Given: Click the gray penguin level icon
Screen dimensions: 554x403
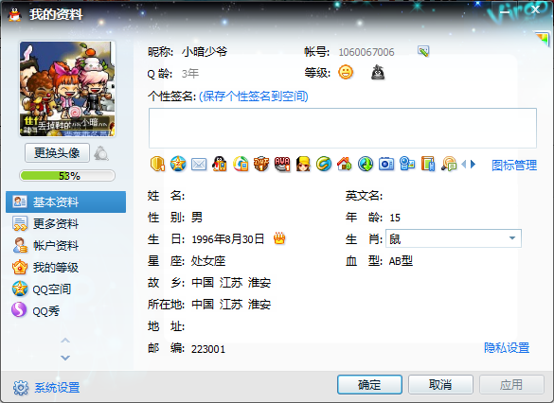Looking at the screenshot, I should 378,72.
